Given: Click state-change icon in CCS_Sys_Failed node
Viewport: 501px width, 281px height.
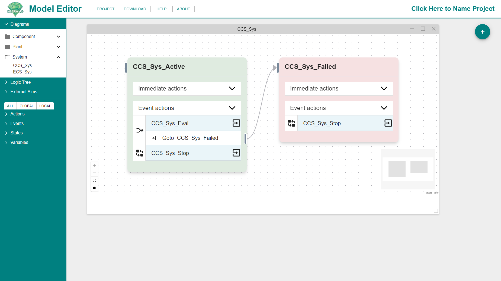Looking at the screenshot, I should [291, 123].
